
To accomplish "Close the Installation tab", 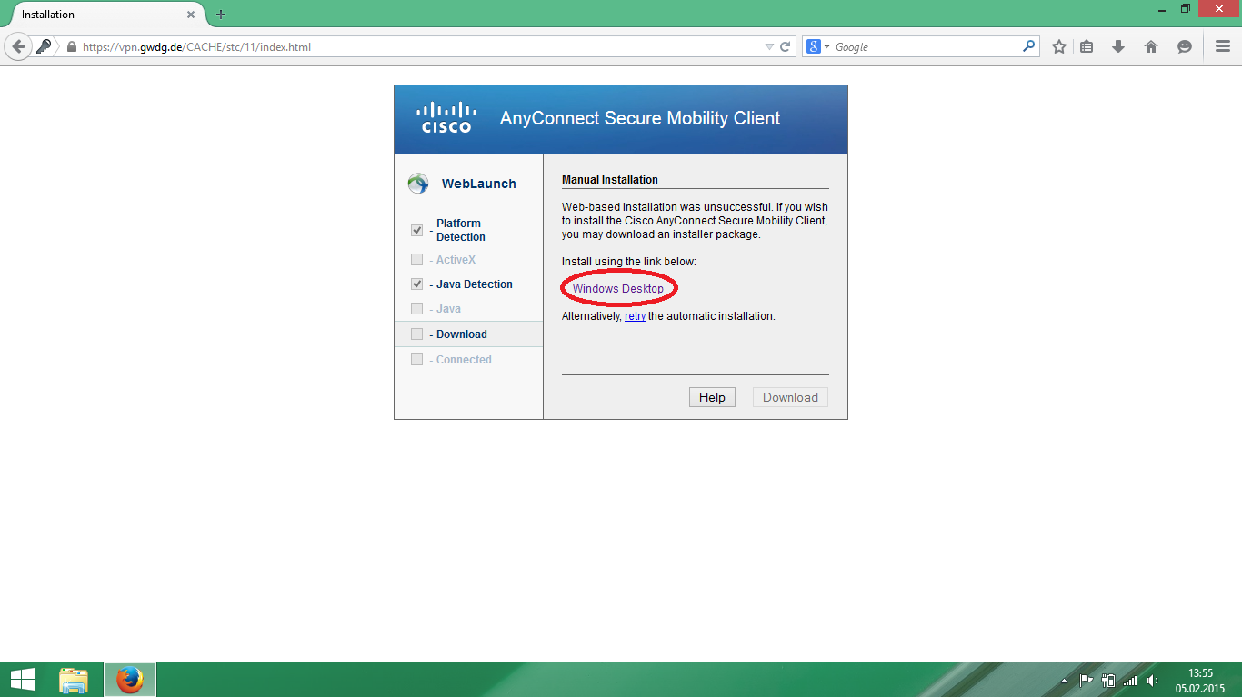I will 191,15.
